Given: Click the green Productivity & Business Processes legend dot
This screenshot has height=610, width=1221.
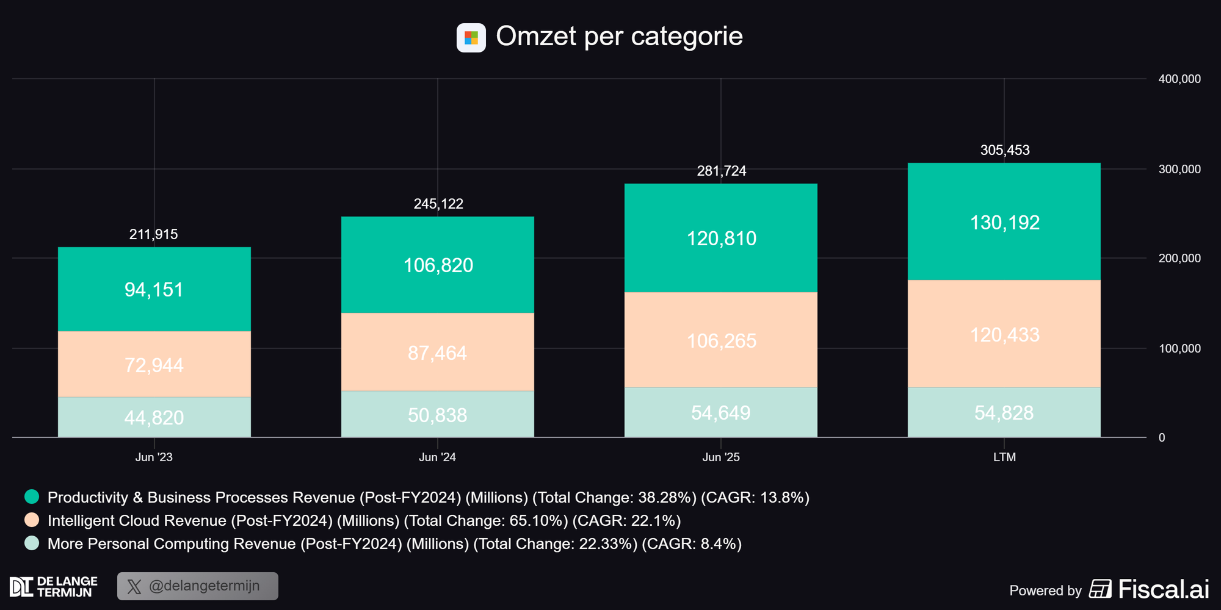Looking at the screenshot, I should (32, 497).
